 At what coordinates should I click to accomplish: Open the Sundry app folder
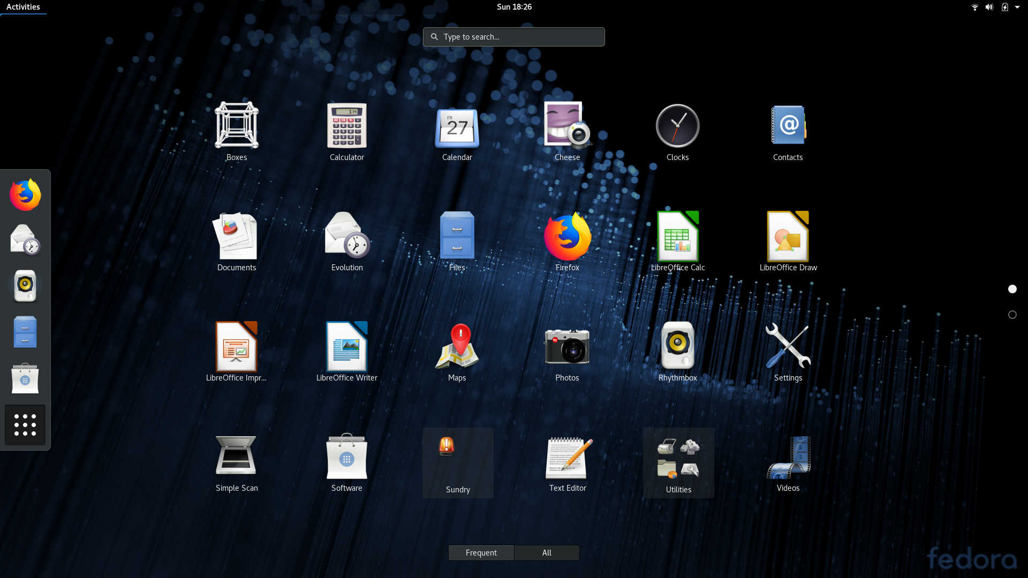[x=458, y=463]
